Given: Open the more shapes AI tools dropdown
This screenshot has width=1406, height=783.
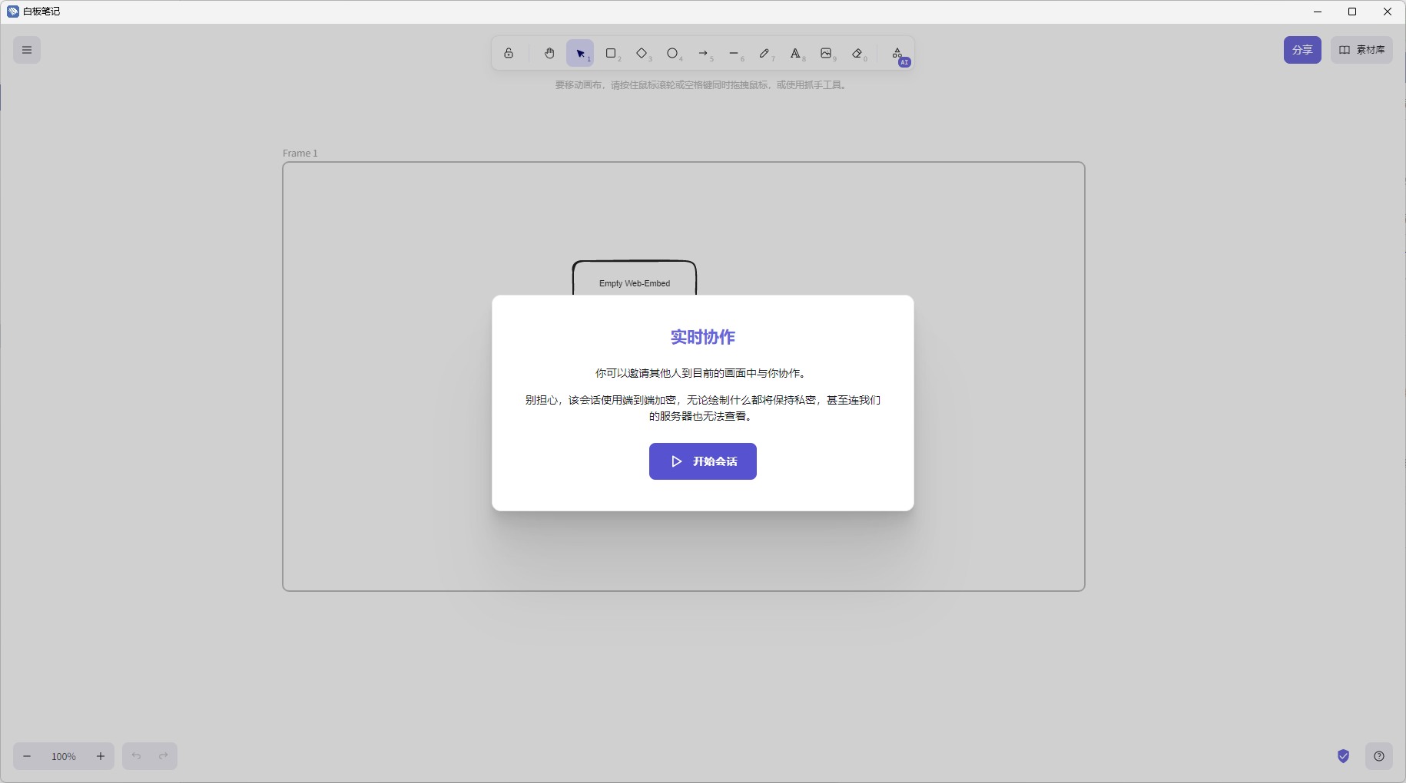Looking at the screenshot, I should pos(898,54).
